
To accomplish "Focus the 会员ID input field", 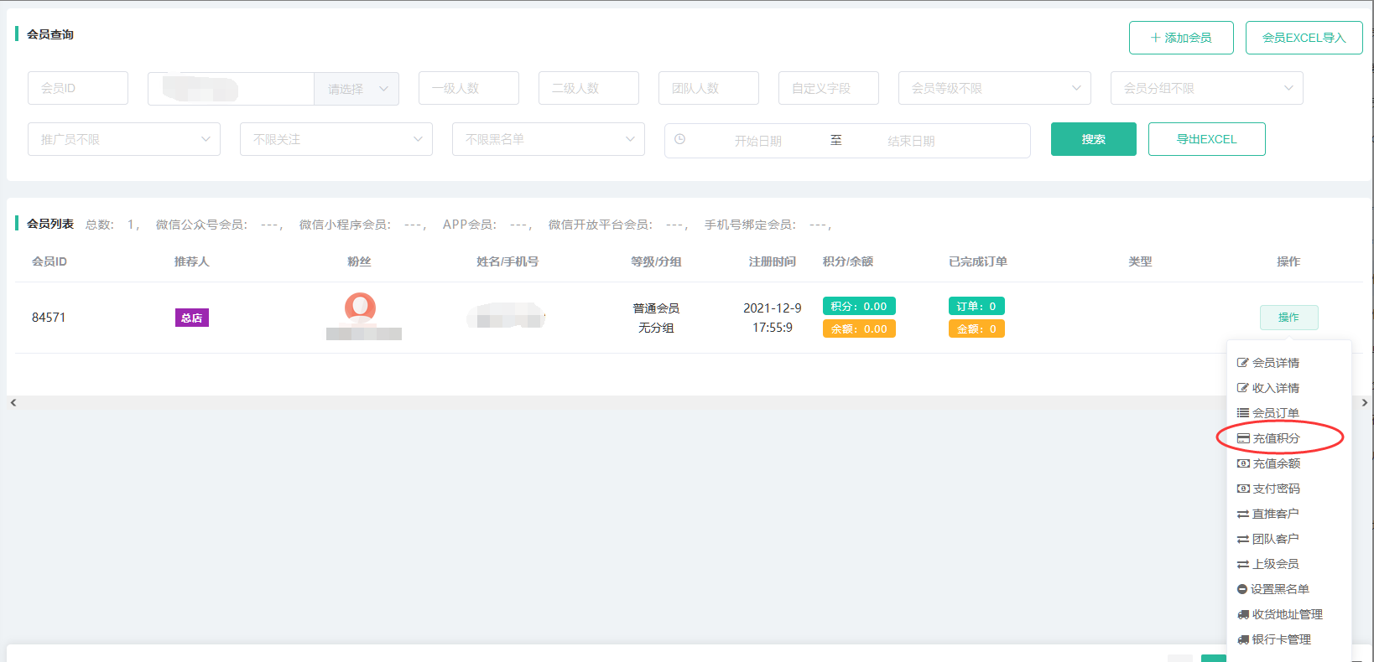I will [x=78, y=88].
